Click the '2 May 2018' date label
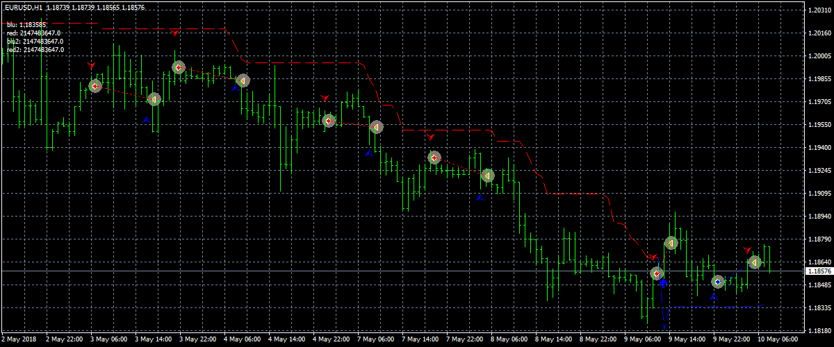The image size is (834, 347). [17, 341]
